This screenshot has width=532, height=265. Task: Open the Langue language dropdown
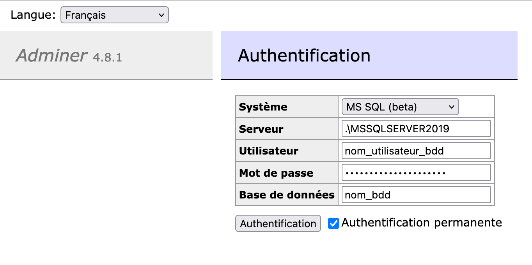(115, 15)
